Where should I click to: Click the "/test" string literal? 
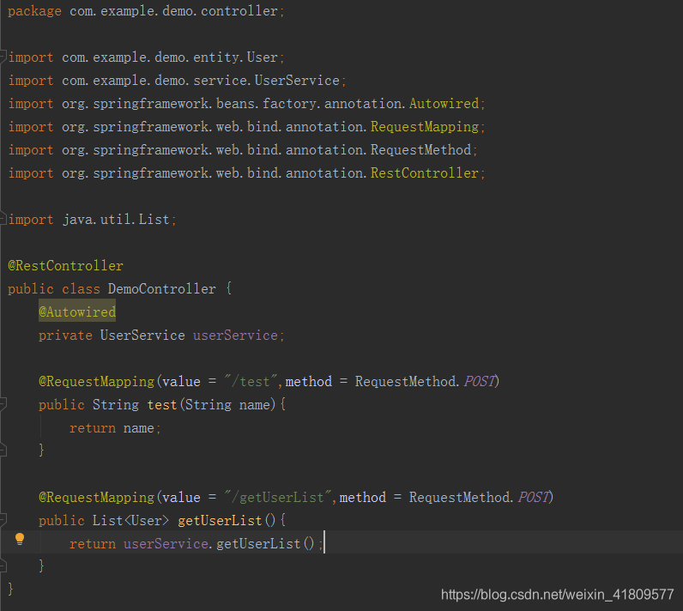(251, 382)
